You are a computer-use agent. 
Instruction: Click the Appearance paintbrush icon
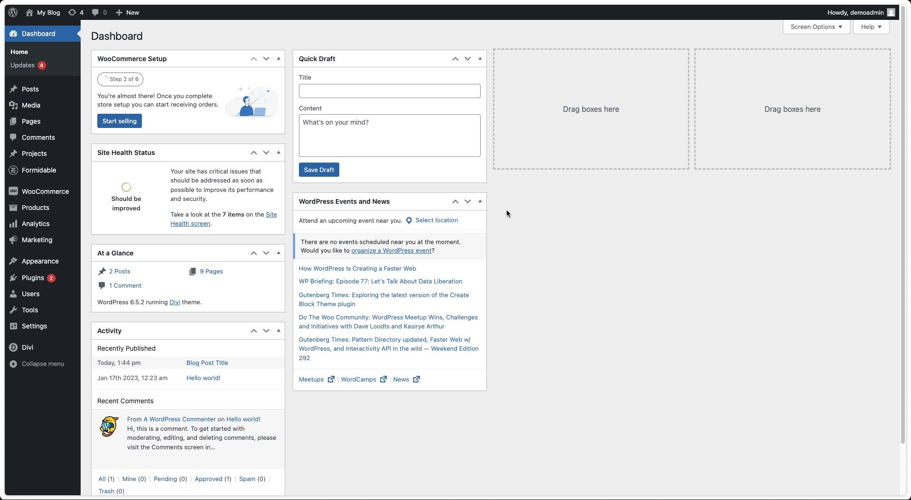(13, 261)
